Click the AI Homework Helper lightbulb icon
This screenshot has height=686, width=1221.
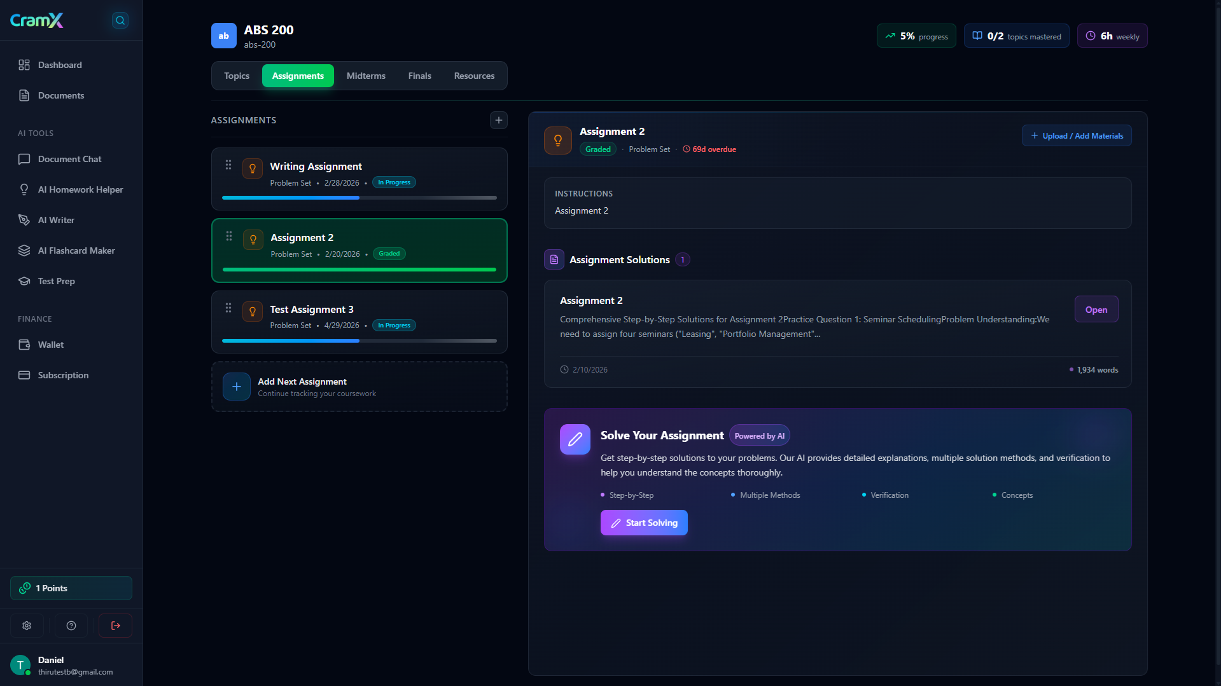tap(24, 189)
